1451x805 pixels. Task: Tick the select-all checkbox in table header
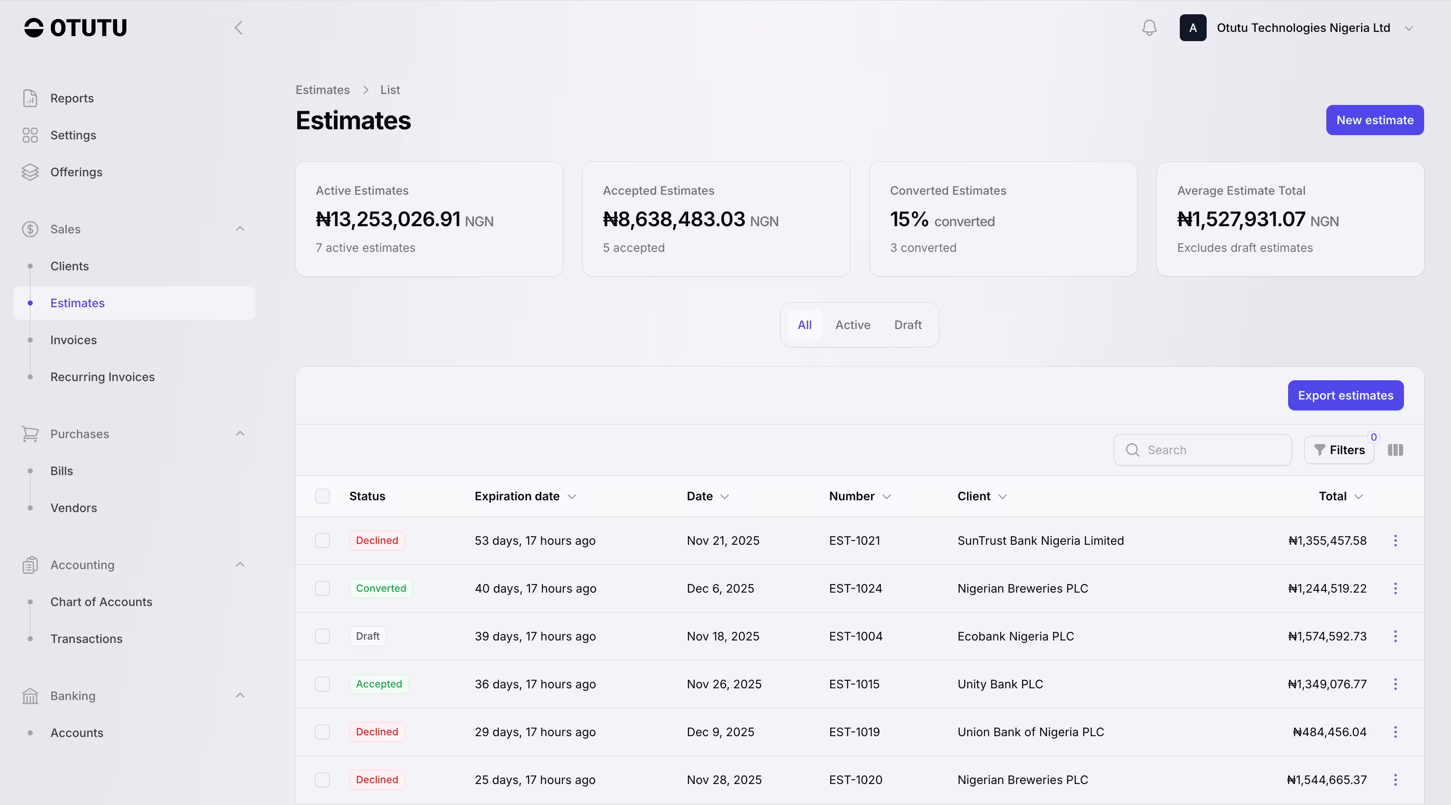pos(322,496)
